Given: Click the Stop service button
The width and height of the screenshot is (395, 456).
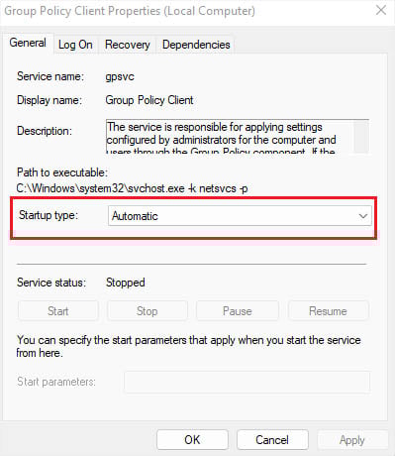Looking at the screenshot, I should 148,311.
